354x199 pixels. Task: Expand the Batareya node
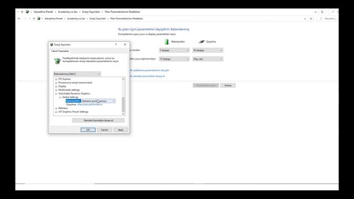coord(56,108)
